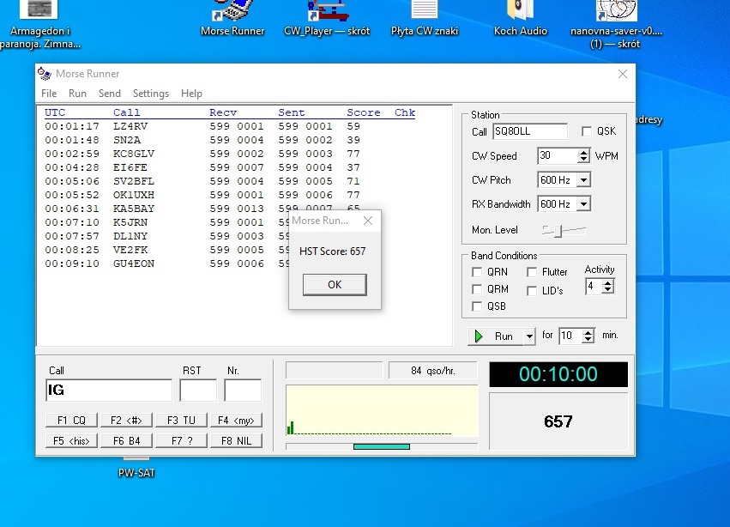The height and width of the screenshot is (527, 730).
Task: Open the Run button dropdown arrow
Action: [x=529, y=336]
